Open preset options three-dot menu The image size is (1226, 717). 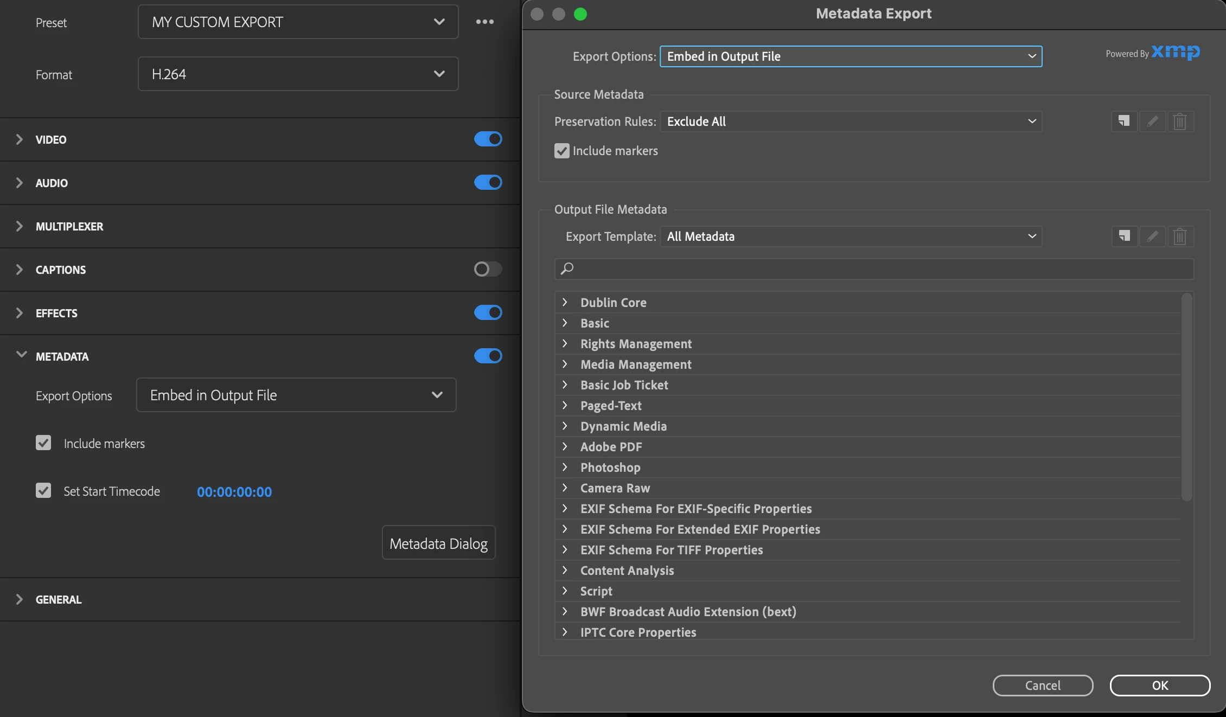pyautogui.click(x=484, y=22)
